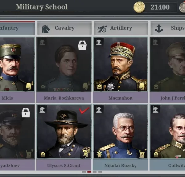Tap the lock icon on Maria_Bochkareva
Image resolution: width=185 pixels, height=177 pixels.
point(82,45)
